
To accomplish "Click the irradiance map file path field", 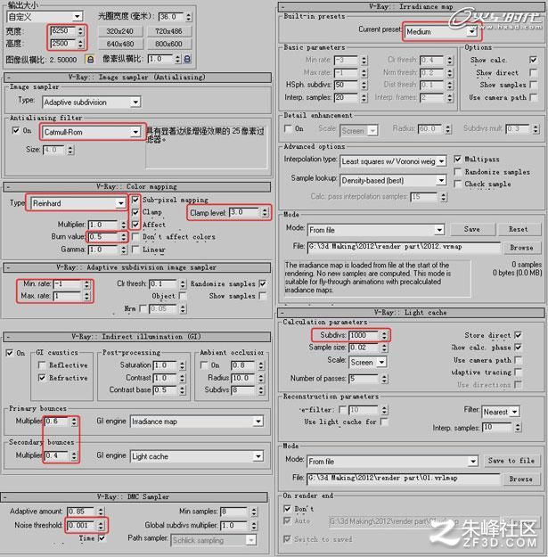I will click(x=404, y=247).
